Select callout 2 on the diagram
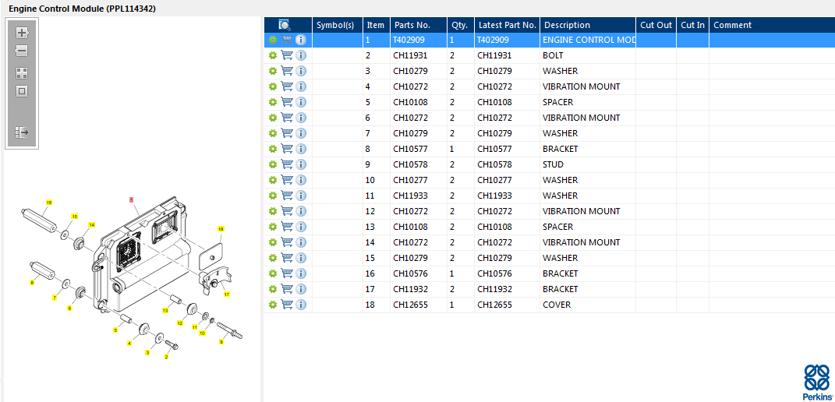This screenshot has height=402, width=835. 166,357
